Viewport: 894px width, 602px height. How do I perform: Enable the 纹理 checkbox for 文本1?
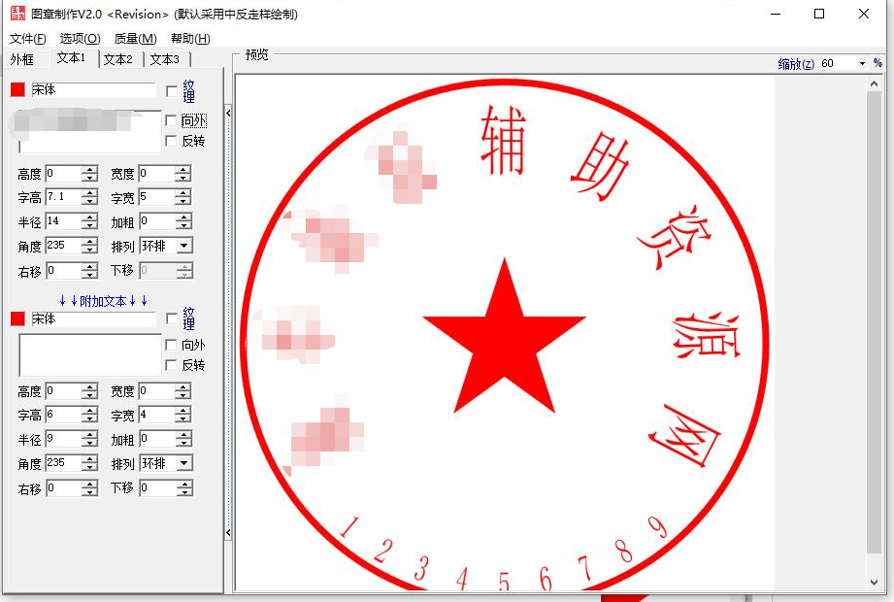click(173, 89)
